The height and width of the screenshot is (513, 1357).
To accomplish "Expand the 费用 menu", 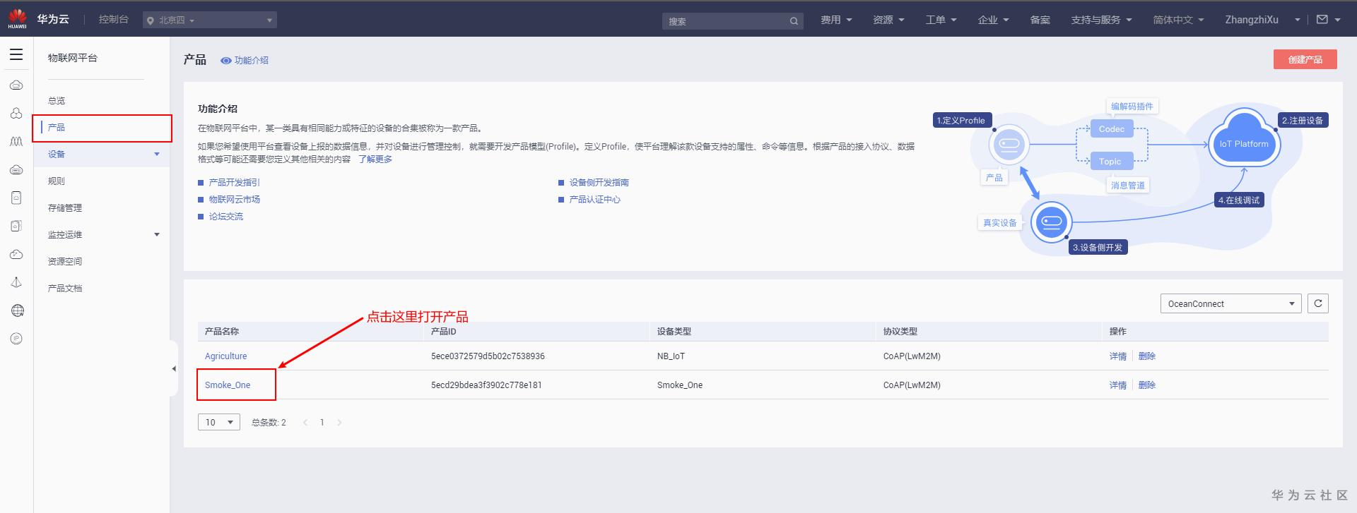I will point(836,20).
